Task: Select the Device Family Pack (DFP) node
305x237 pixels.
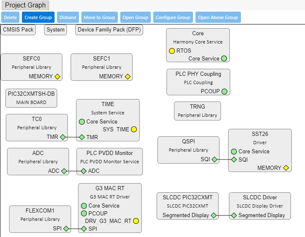Action: [x=109, y=30]
